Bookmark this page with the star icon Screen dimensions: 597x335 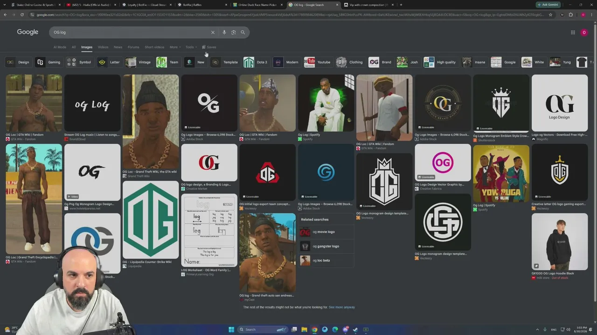551,15
